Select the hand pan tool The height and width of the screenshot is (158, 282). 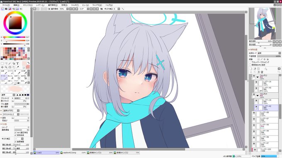coord(14,67)
